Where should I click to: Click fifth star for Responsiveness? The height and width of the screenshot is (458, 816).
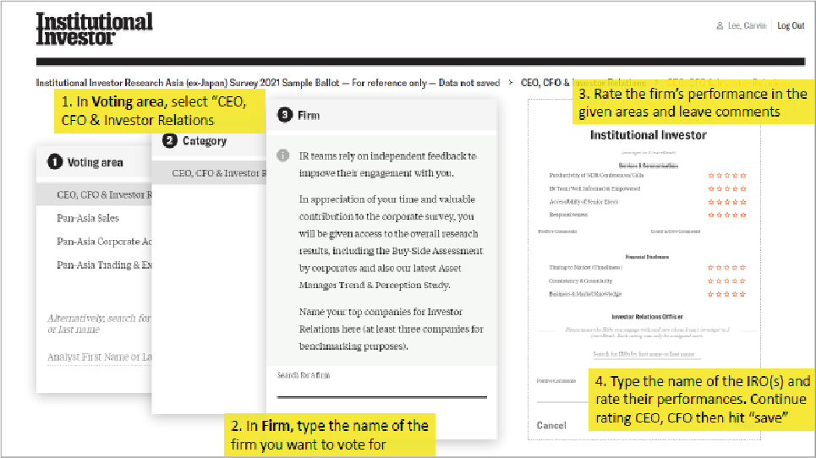pos(743,215)
